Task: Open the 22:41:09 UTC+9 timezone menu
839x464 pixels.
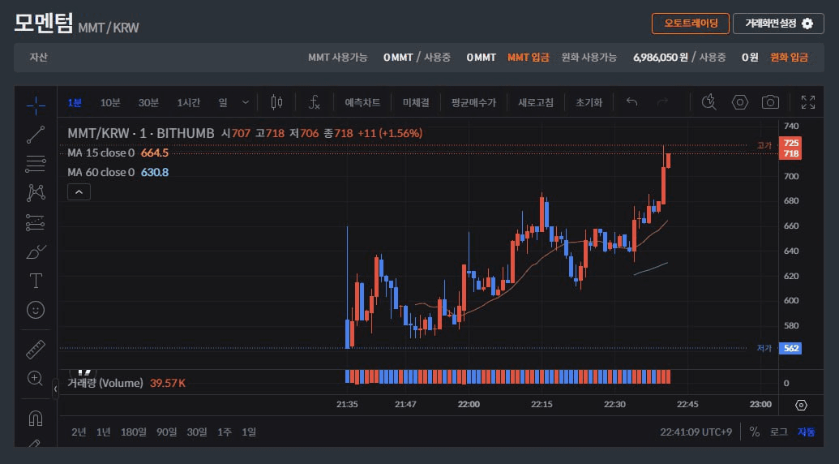Action: click(x=696, y=432)
